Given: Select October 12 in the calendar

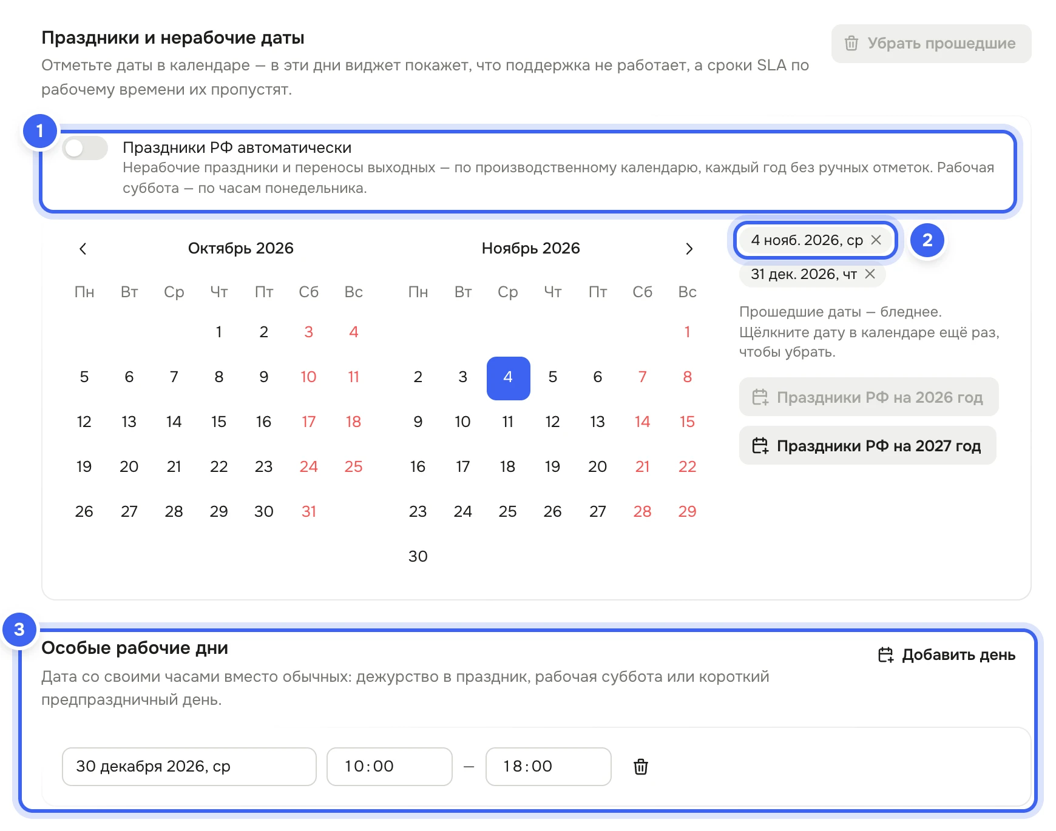Looking at the screenshot, I should click(x=84, y=422).
